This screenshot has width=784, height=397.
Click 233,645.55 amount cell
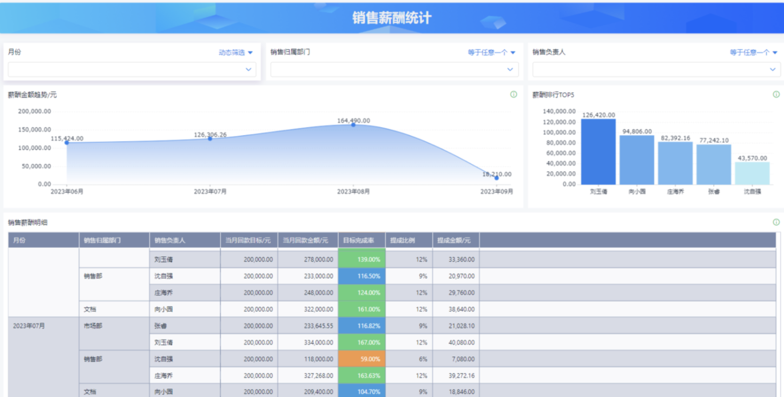pos(308,326)
